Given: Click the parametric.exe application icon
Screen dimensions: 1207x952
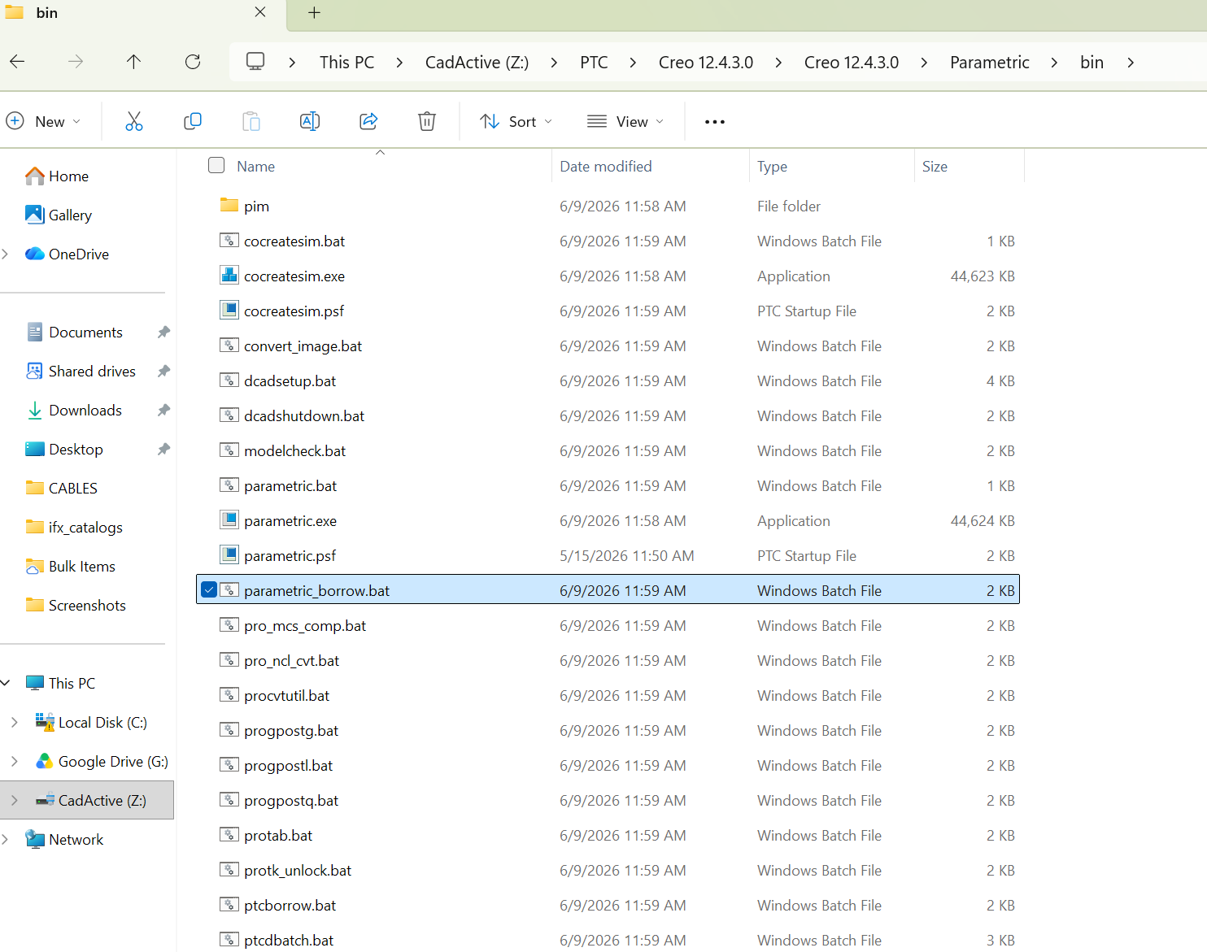Looking at the screenshot, I should [x=229, y=520].
